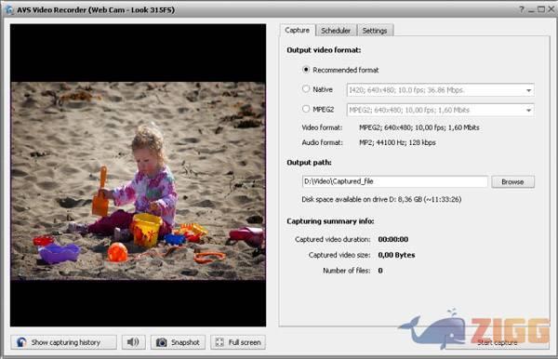The width and height of the screenshot is (558, 359).
Task: Click the output path field D:\Video\Captured_file
Action: pyautogui.click(x=394, y=181)
